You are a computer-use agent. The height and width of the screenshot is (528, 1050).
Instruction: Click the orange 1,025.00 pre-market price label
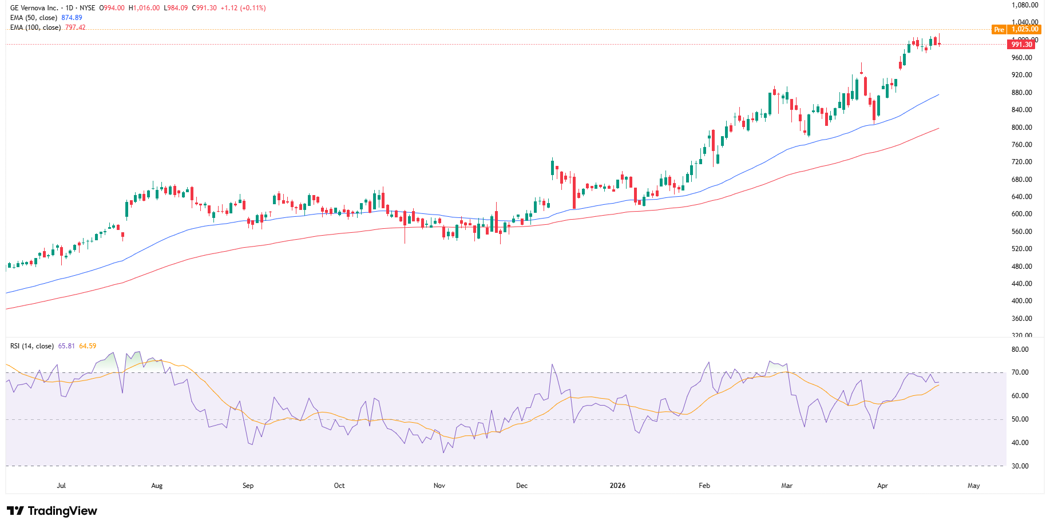point(1024,30)
